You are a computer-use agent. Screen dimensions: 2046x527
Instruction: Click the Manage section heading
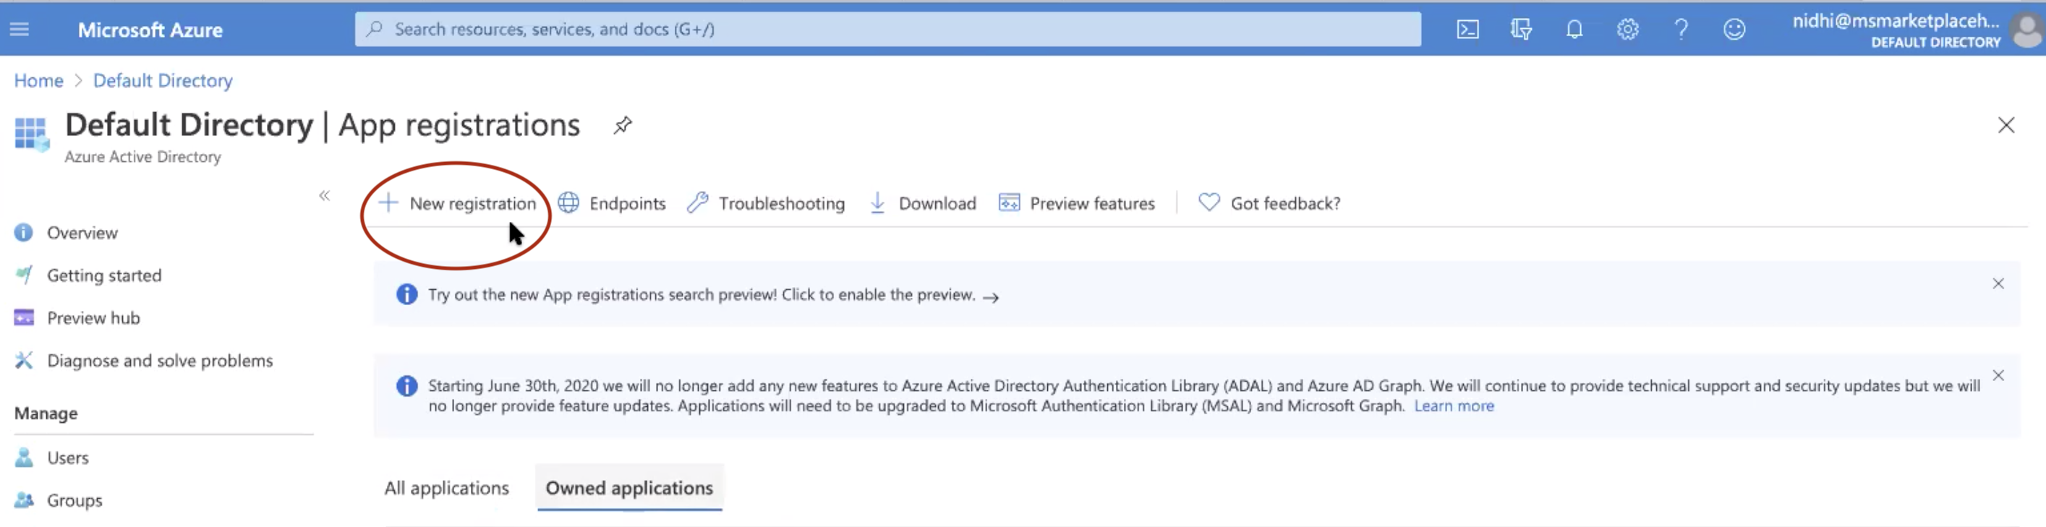(x=46, y=413)
